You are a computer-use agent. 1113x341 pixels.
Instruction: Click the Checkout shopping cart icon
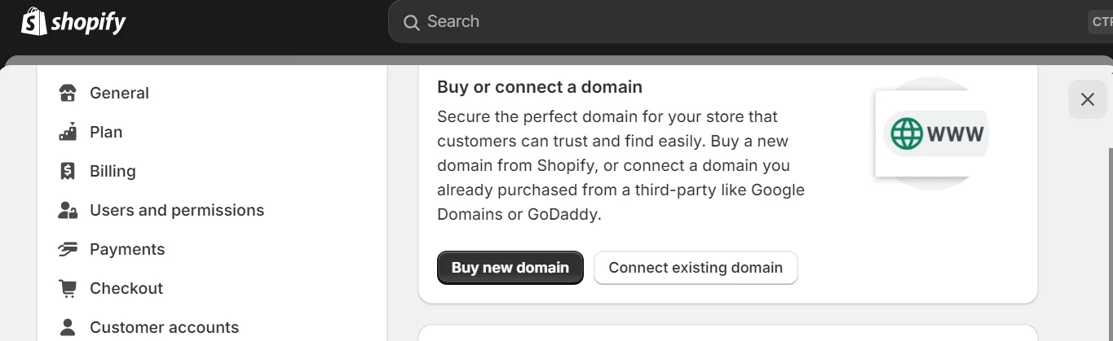tap(68, 288)
